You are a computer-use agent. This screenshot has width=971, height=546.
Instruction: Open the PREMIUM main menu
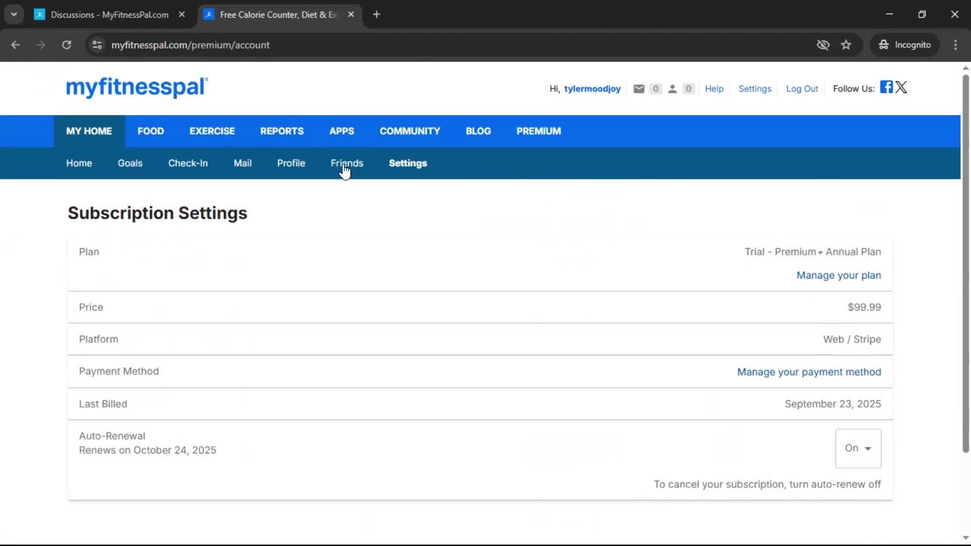539,131
